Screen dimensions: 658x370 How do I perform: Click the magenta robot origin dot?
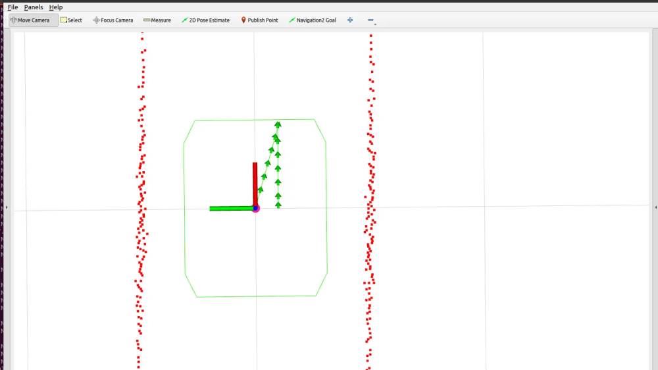coord(256,208)
